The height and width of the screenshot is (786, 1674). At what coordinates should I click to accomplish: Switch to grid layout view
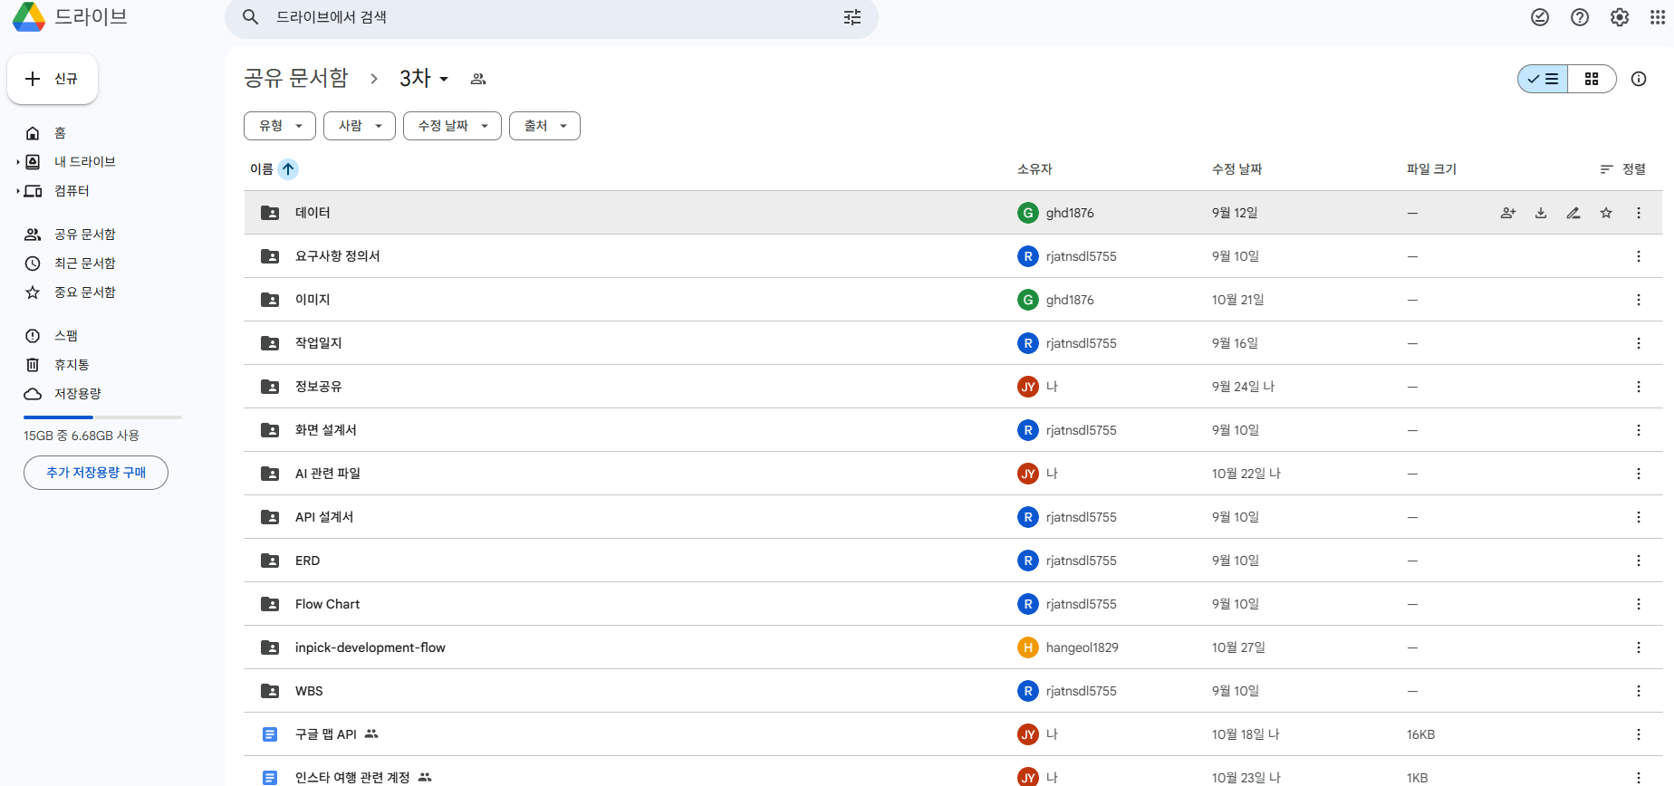tap(1592, 79)
